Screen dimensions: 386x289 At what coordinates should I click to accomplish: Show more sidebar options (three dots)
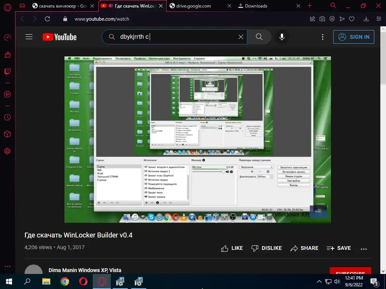(x=8, y=266)
